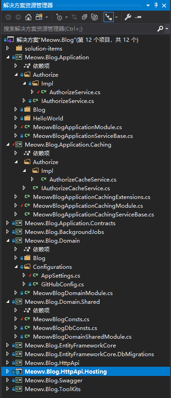Click the switch views toolbar icon
The width and height of the screenshot is (171, 398).
click(x=39, y=17)
